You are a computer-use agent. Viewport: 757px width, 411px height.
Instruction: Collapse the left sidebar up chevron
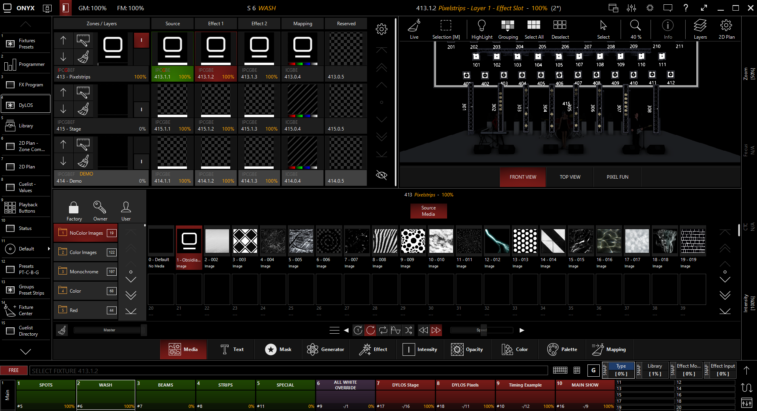coord(26,24)
